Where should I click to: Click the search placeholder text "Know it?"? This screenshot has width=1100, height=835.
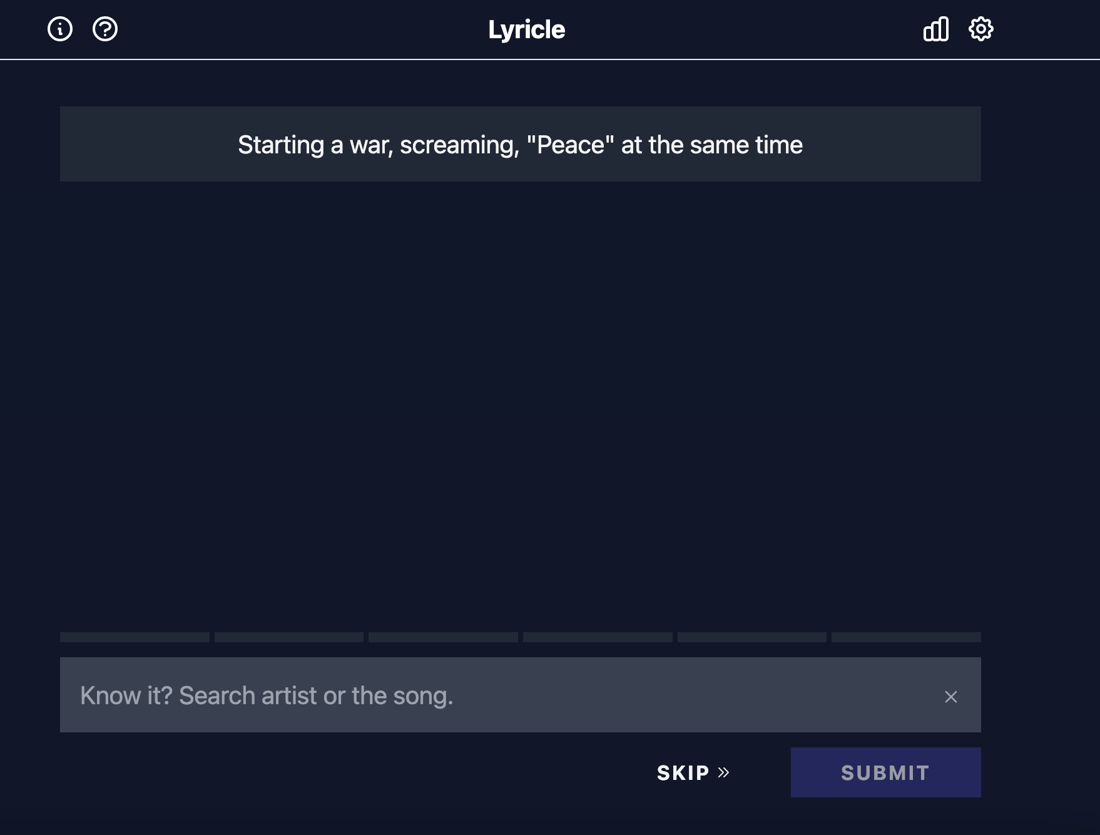(126, 695)
